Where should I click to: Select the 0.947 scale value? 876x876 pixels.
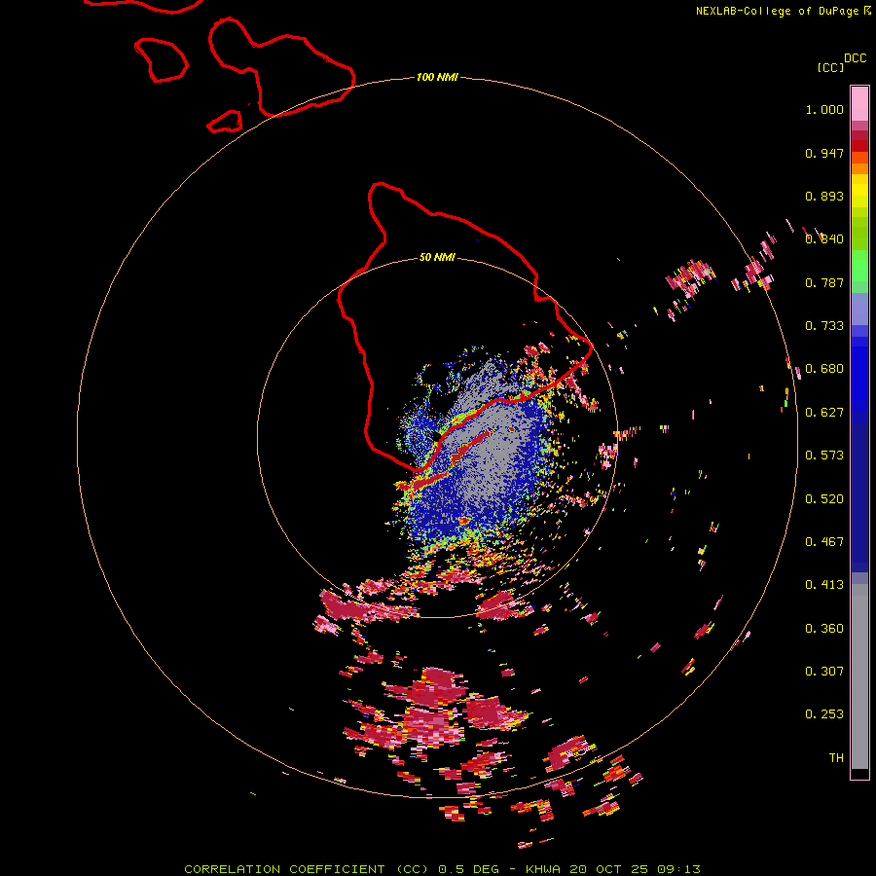(824, 153)
